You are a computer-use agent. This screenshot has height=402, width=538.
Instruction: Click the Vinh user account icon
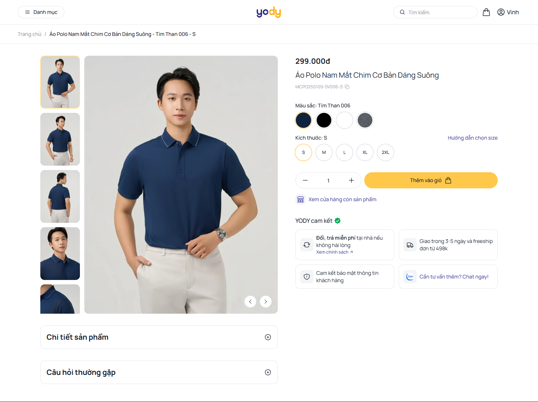click(501, 12)
